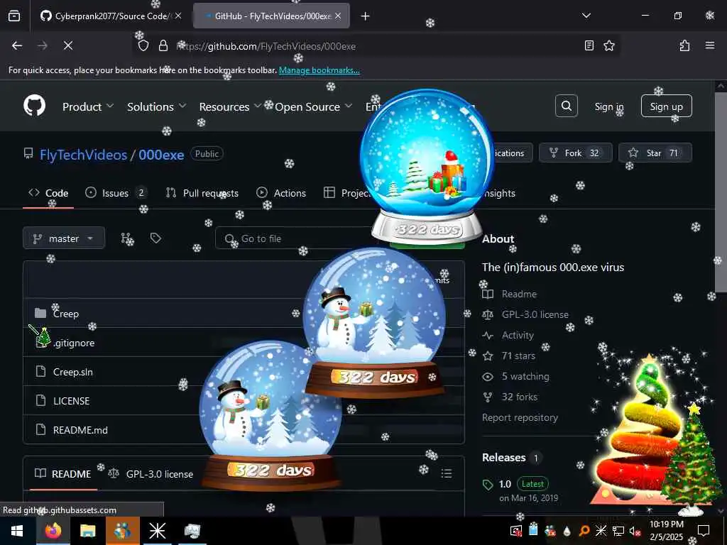The height and width of the screenshot is (545, 727).
Task: Open the Releases heading link
Action: point(503,458)
